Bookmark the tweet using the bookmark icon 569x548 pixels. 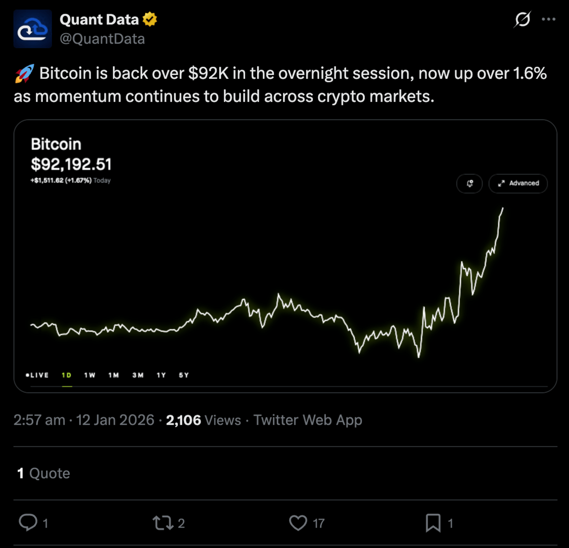tap(434, 523)
